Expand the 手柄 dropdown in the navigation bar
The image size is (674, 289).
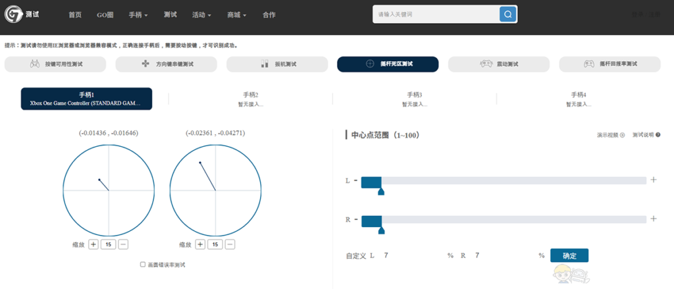(x=138, y=14)
